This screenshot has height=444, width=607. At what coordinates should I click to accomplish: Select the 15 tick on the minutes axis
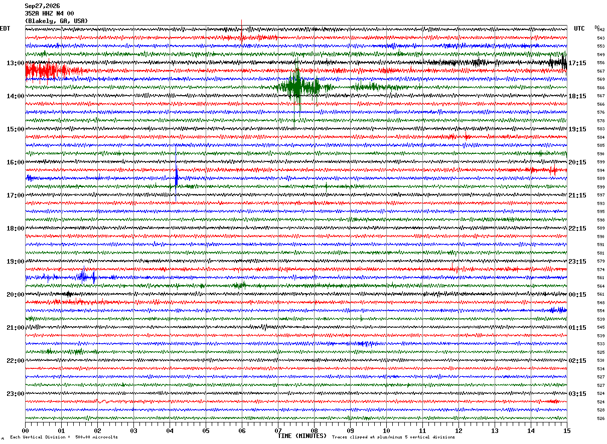click(567, 430)
